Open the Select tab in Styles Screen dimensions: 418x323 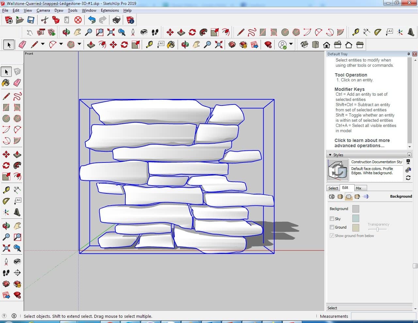pyautogui.click(x=333, y=188)
